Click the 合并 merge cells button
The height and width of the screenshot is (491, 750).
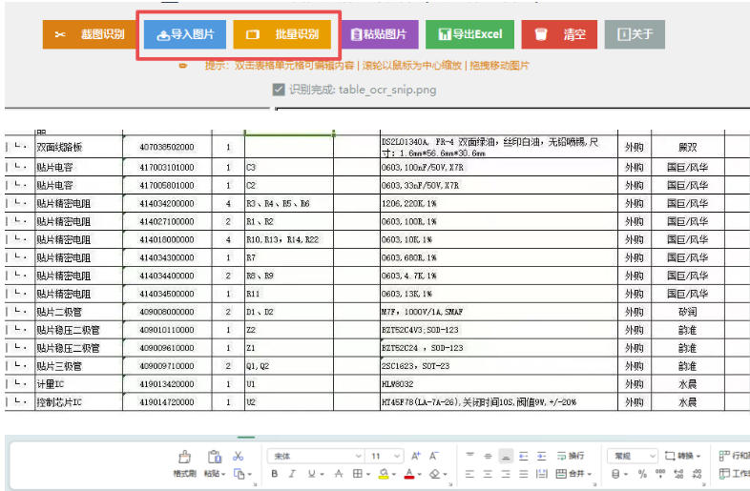pos(573,474)
